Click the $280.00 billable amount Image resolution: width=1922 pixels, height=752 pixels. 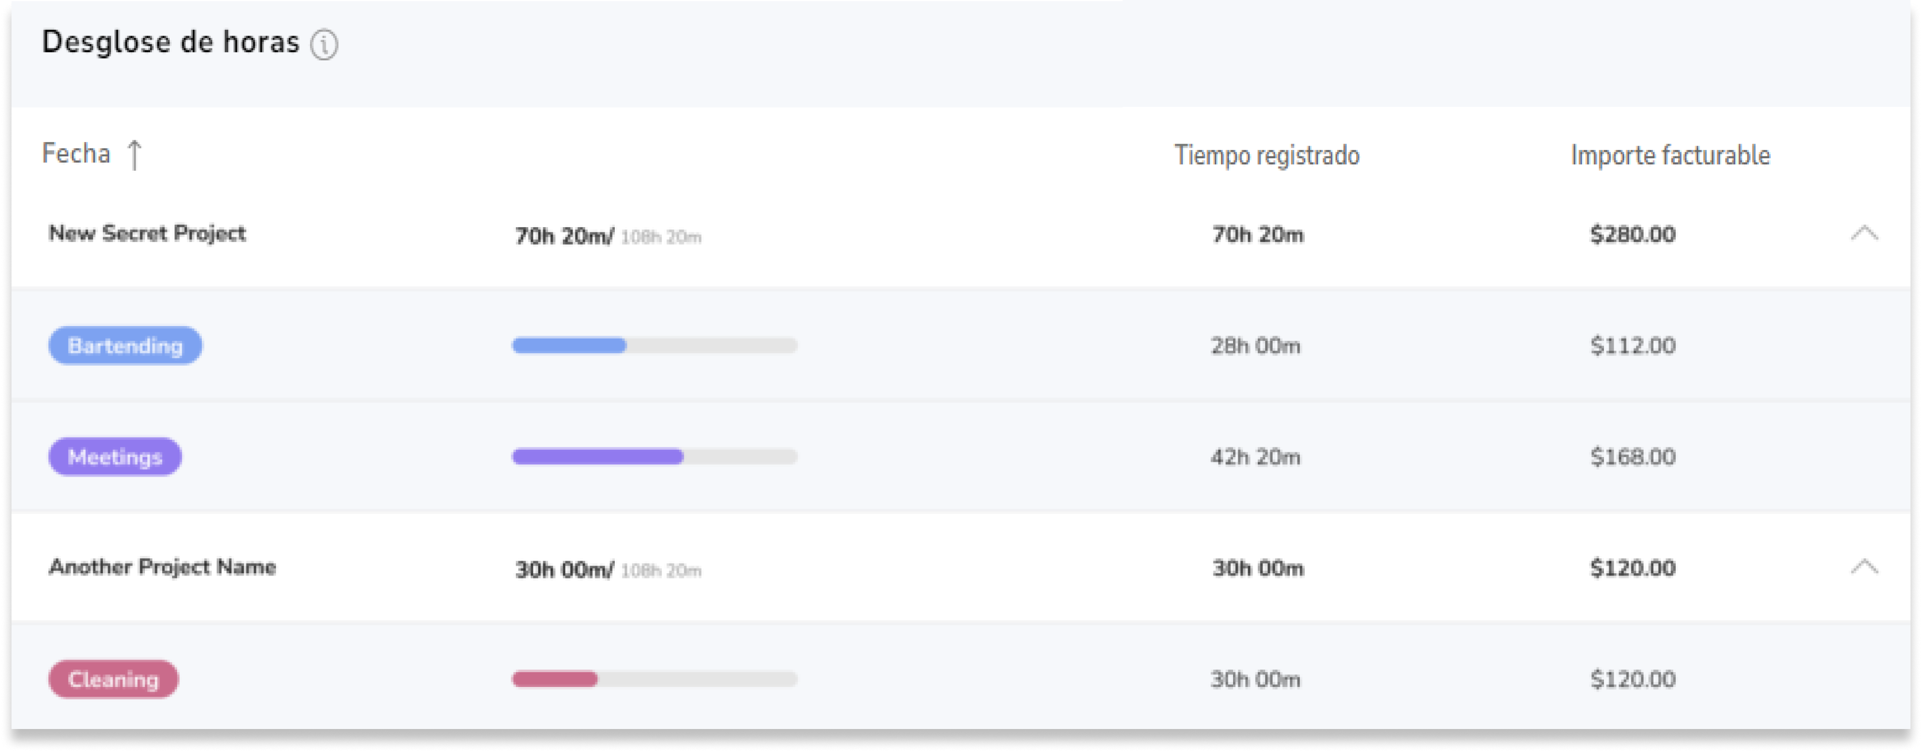(x=1633, y=235)
